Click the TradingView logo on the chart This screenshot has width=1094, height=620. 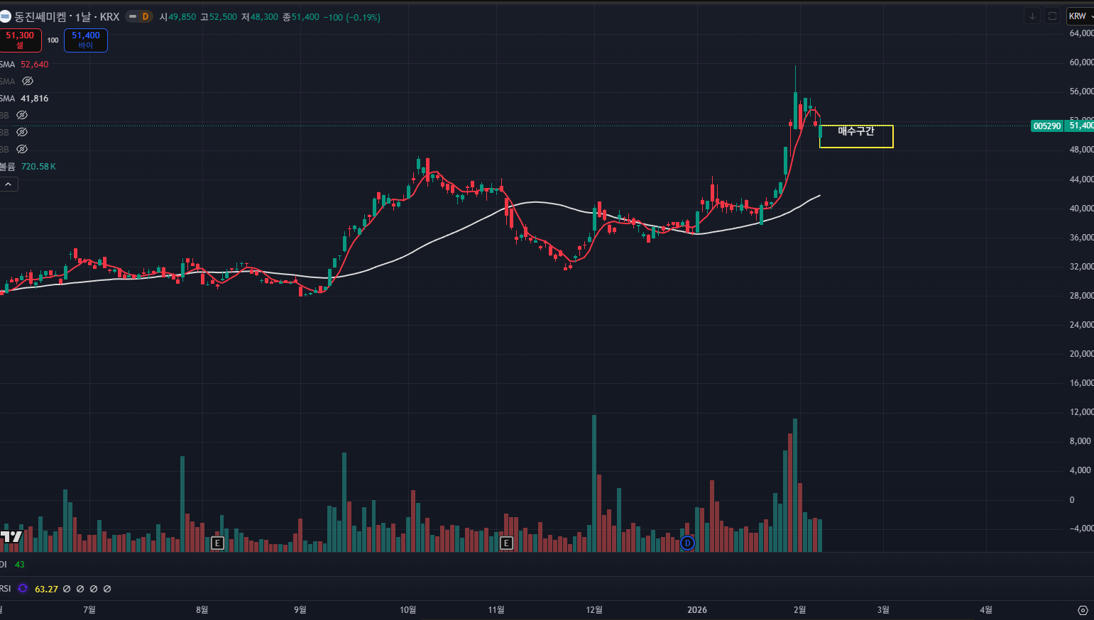coord(11,537)
